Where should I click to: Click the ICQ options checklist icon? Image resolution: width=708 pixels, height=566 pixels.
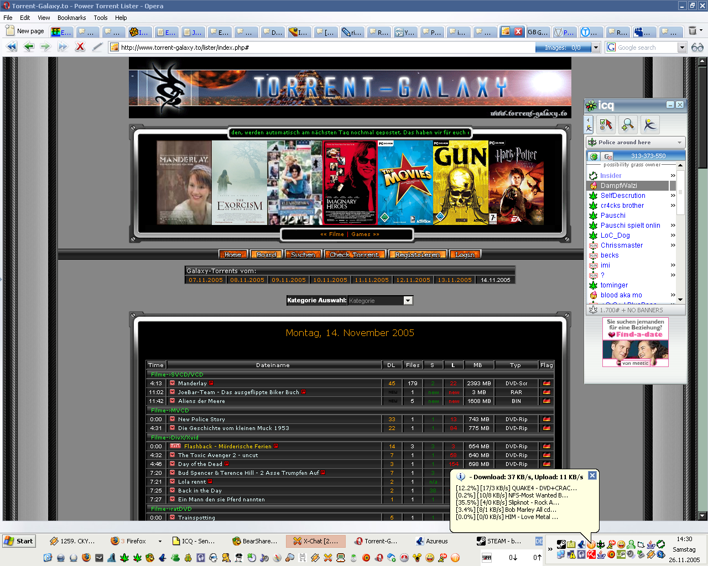tap(606, 124)
